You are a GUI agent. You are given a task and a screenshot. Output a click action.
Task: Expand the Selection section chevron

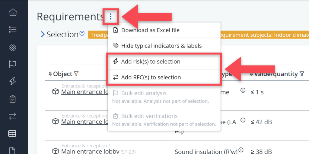click(43, 35)
